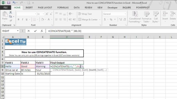
Task: Confirm formula with checkmark Enter button
Action: pos(35,31)
